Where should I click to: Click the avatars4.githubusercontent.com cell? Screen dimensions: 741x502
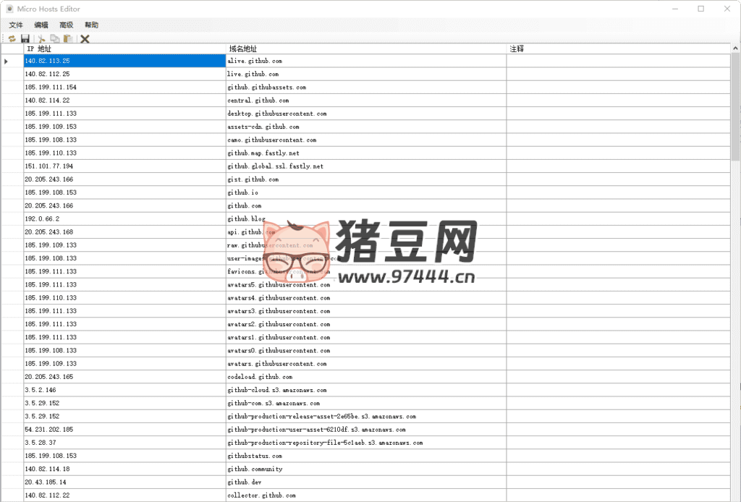(x=365, y=298)
